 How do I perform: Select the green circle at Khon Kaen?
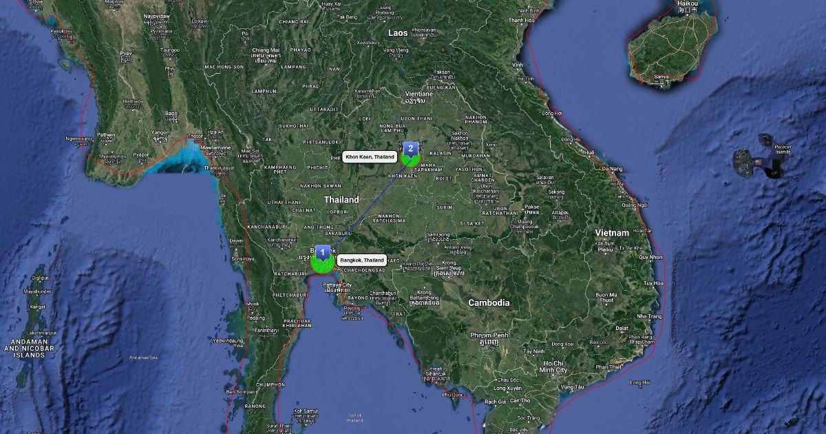pyautogui.click(x=410, y=160)
